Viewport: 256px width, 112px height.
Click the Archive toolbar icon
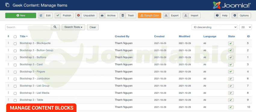click(102, 16)
